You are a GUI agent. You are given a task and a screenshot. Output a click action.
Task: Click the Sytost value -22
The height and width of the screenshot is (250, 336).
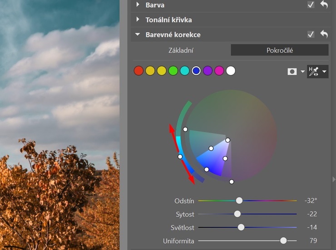point(312,214)
